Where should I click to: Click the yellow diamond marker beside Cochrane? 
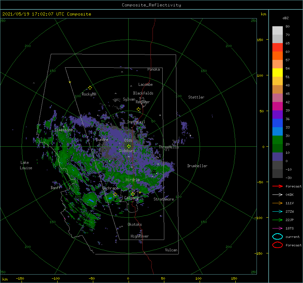(x=115, y=194)
